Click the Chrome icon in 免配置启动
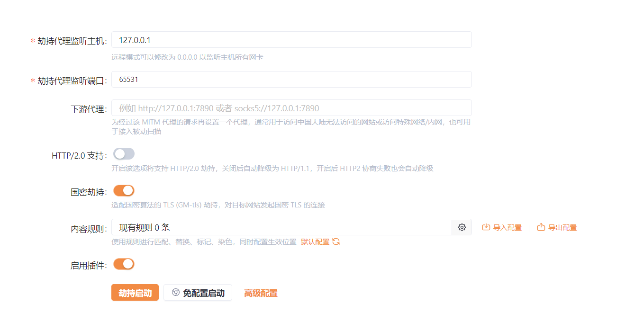The height and width of the screenshot is (313, 625). (175, 293)
